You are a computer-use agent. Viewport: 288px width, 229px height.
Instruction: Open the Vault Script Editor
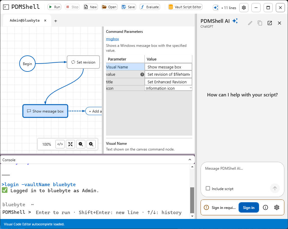click(185, 7)
